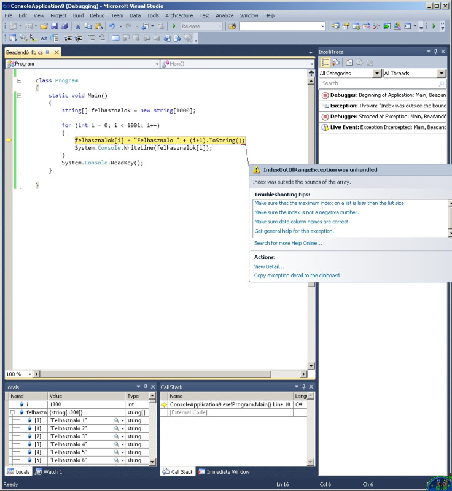The image size is (452, 491).
Task: Click the Cut scissors icon
Action: [78, 26]
